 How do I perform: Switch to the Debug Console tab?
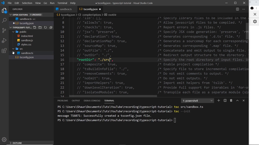92,101
